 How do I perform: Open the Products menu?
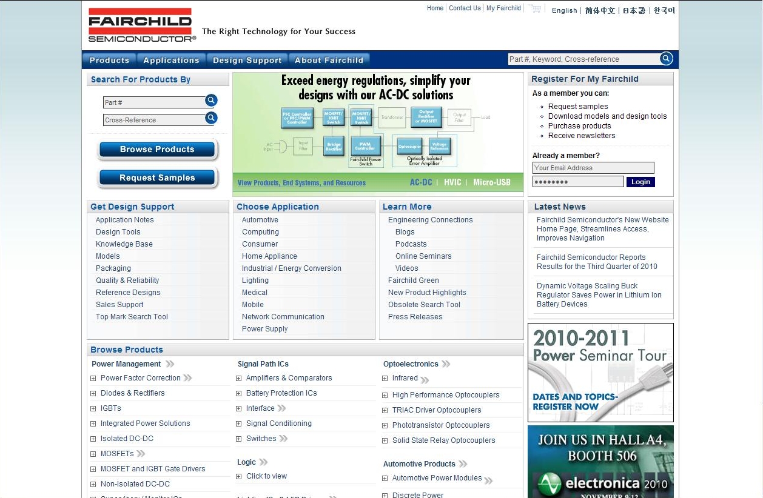click(109, 60)
